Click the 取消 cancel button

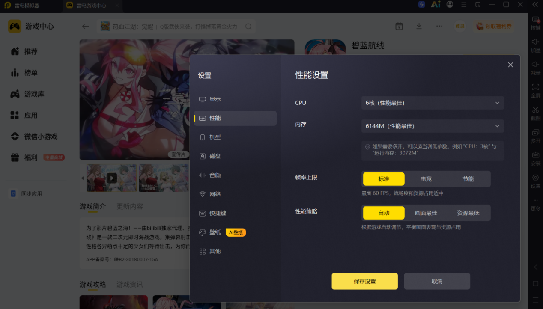[x=437, y=281]
